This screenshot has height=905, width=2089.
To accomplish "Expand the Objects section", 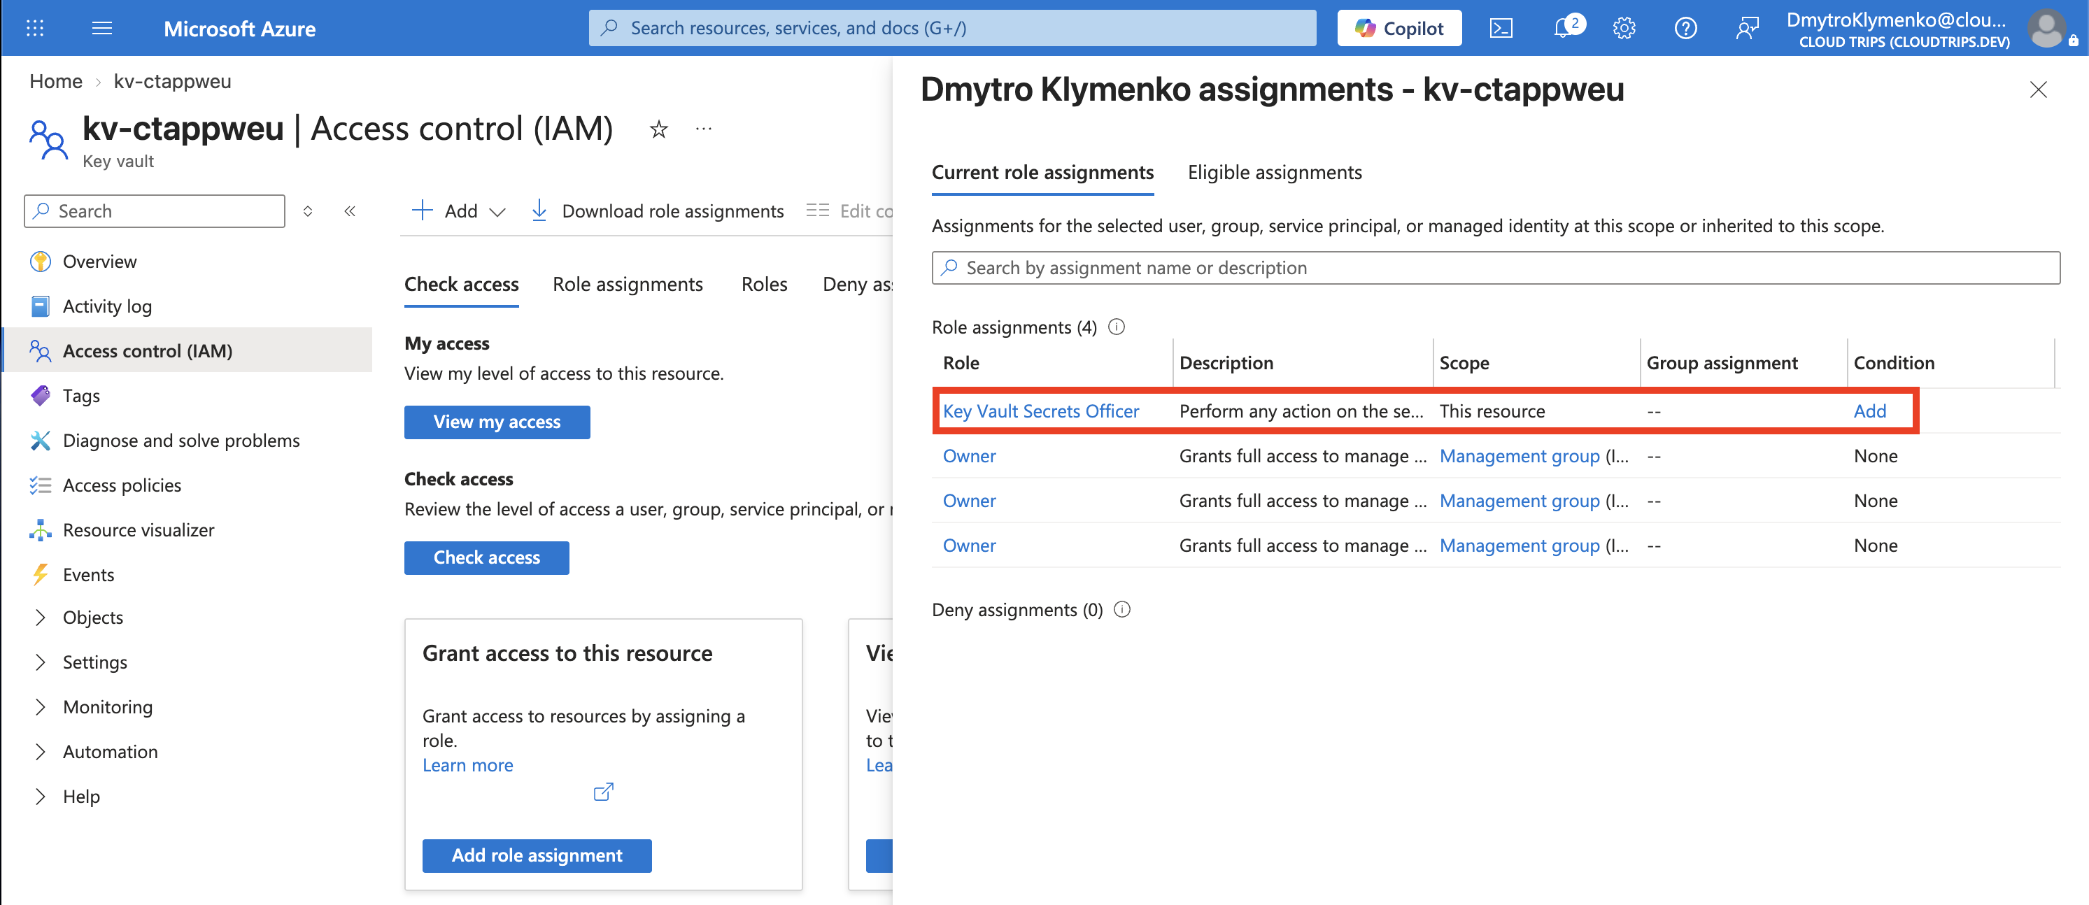I will tap(41, 618).
